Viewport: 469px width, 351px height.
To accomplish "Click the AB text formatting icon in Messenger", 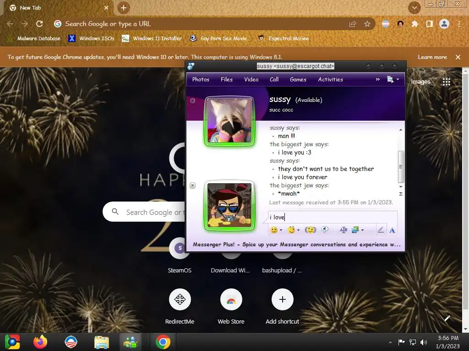I will point(344,230).
